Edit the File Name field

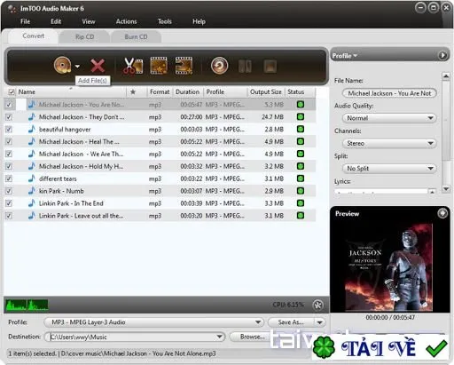coord(389,93)
